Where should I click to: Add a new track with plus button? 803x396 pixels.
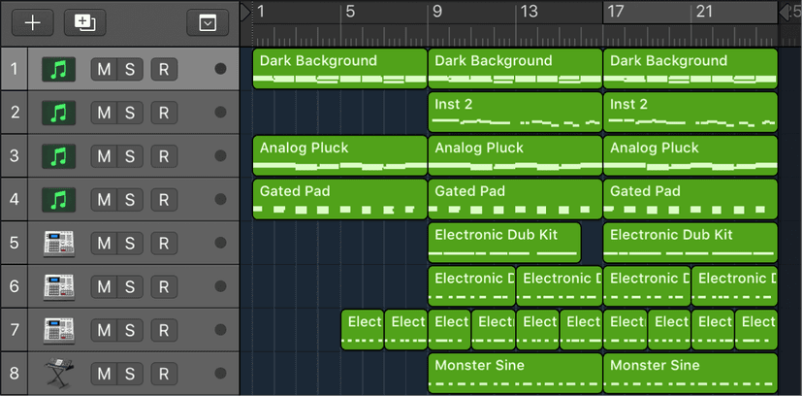[33, 23]
